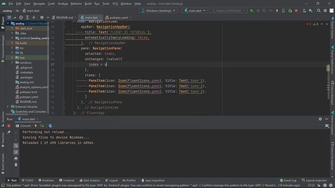Toggle Device Manager right side tab
Image resolution: width=335 pixels, height=188 pixels.
[x=332, y=93]
